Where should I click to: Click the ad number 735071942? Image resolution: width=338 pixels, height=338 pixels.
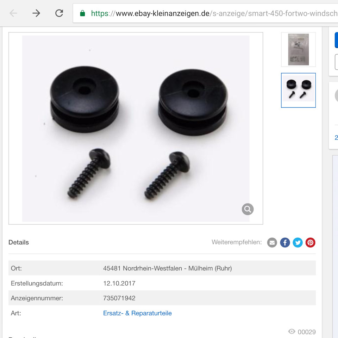119,298
